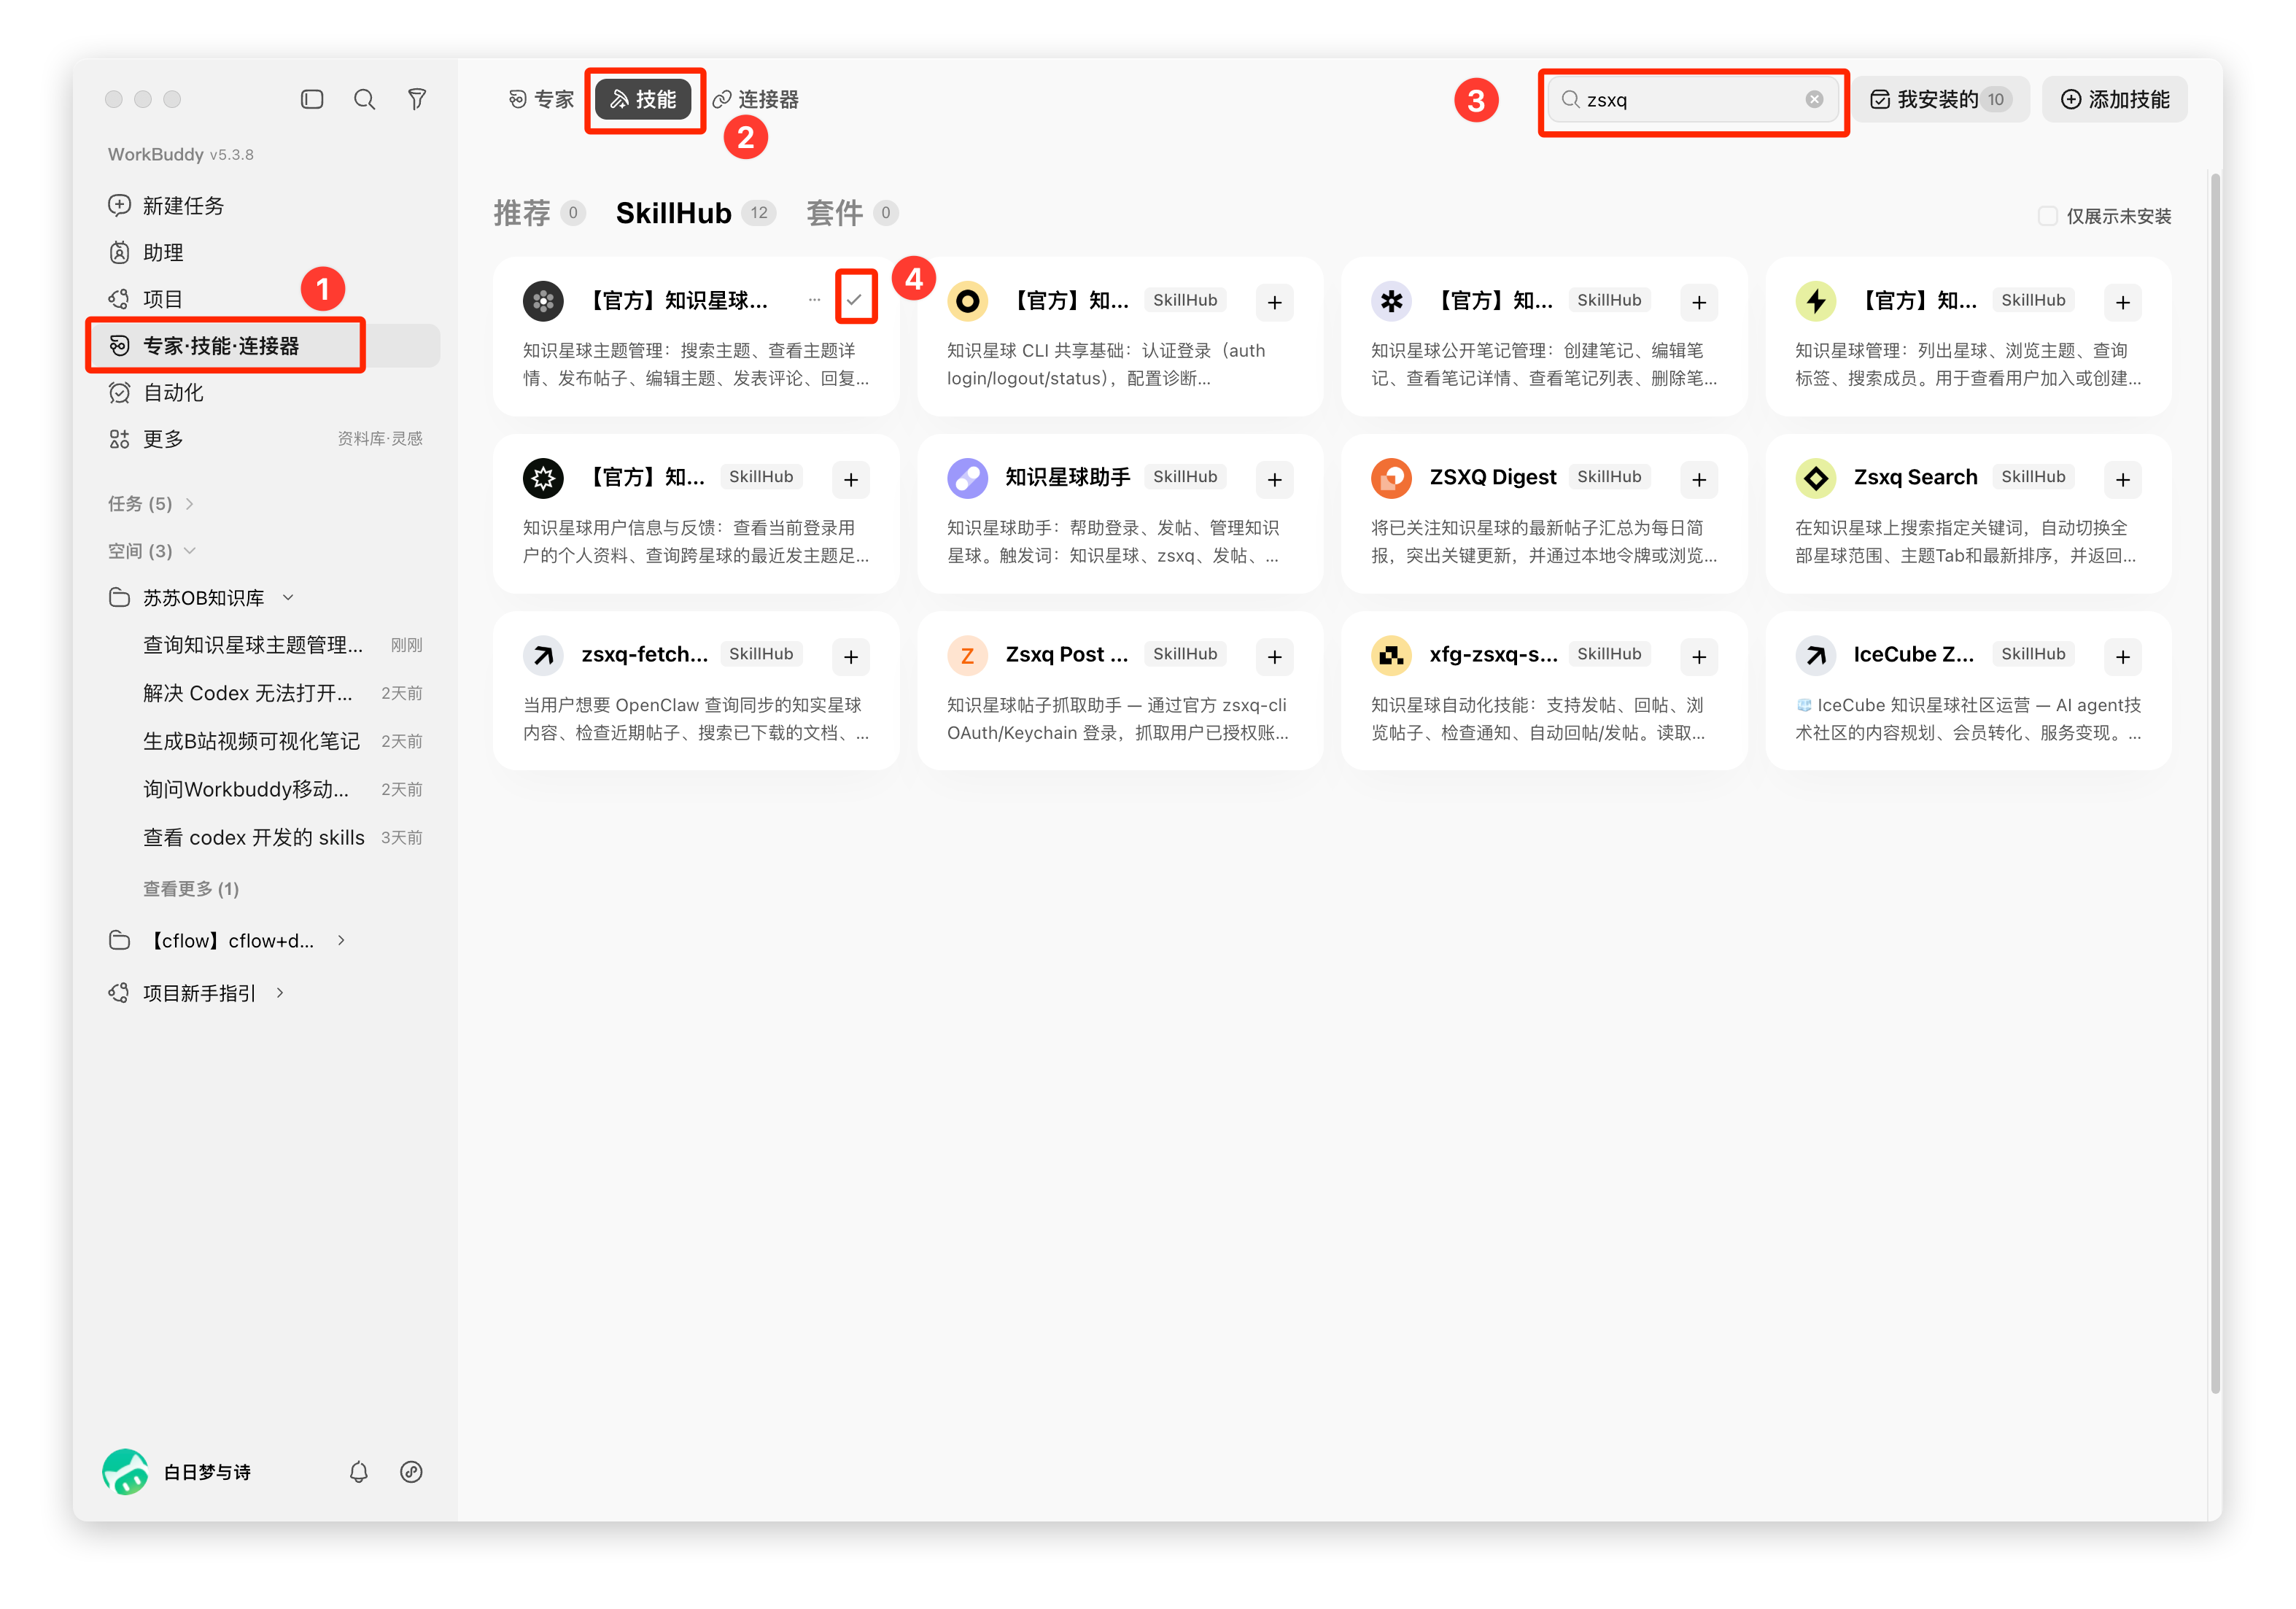2296x1609 pixels.
Task: Add the 知识星球用户信息与反馈 skill
Action: tap(851, 480)
